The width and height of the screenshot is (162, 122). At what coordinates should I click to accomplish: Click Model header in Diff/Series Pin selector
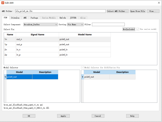[x=97, y=72]
